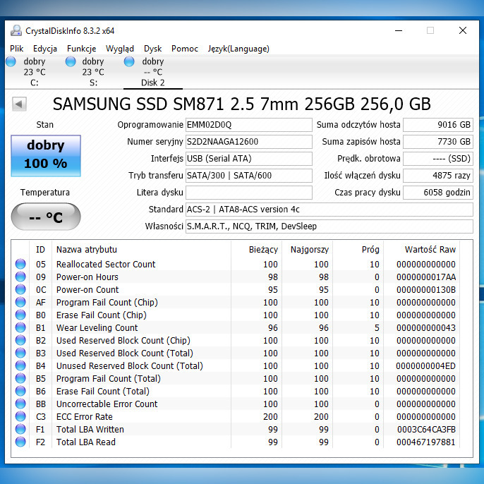Click the Najgorszy column header
484x484 pixels.
click(307, 250)
